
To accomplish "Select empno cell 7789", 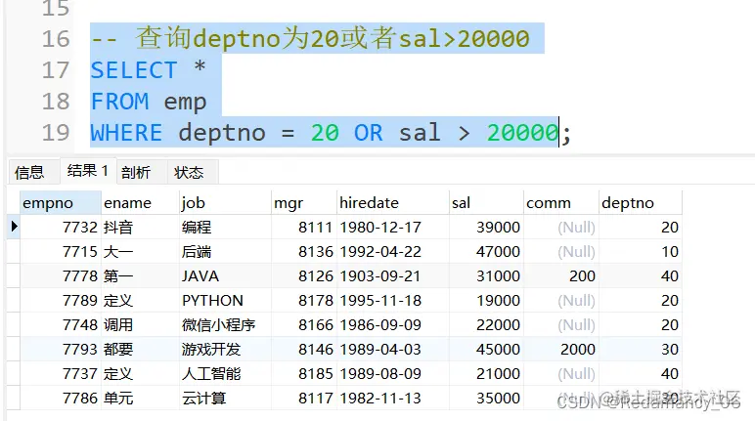I will [61, 301].
